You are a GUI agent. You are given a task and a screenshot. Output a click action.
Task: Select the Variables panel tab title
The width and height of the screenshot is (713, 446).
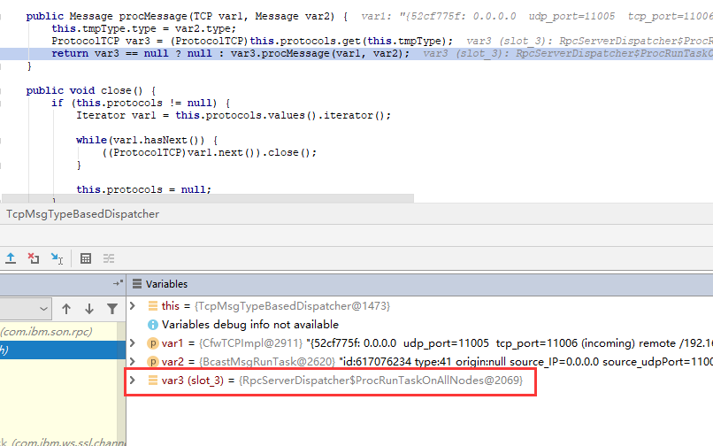pyautogui.click(x=166, y=283)
